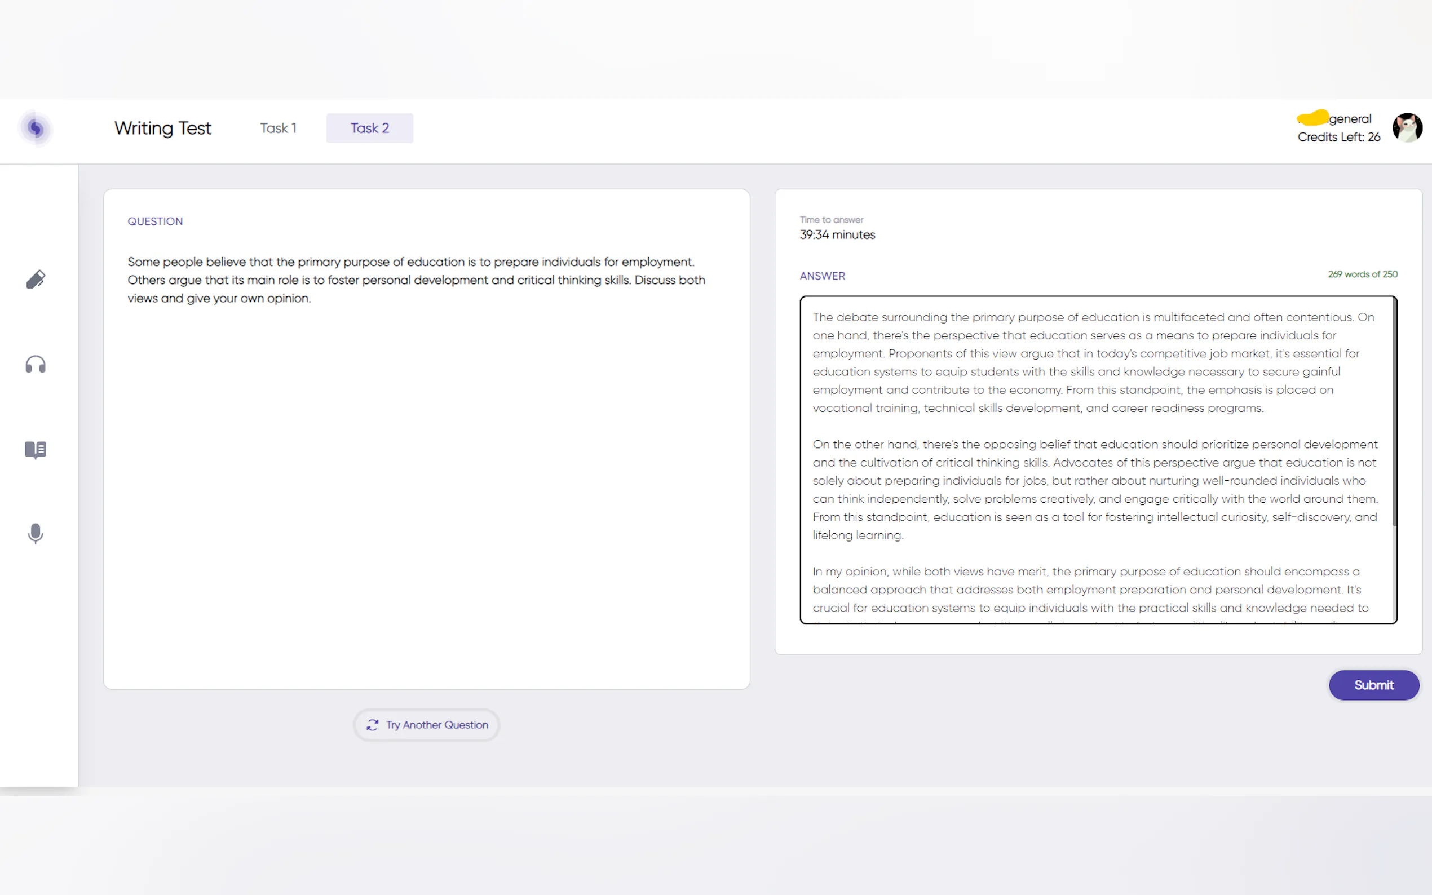
Task: Click the refresh arrows icon
Action: (x=372, y=725)
